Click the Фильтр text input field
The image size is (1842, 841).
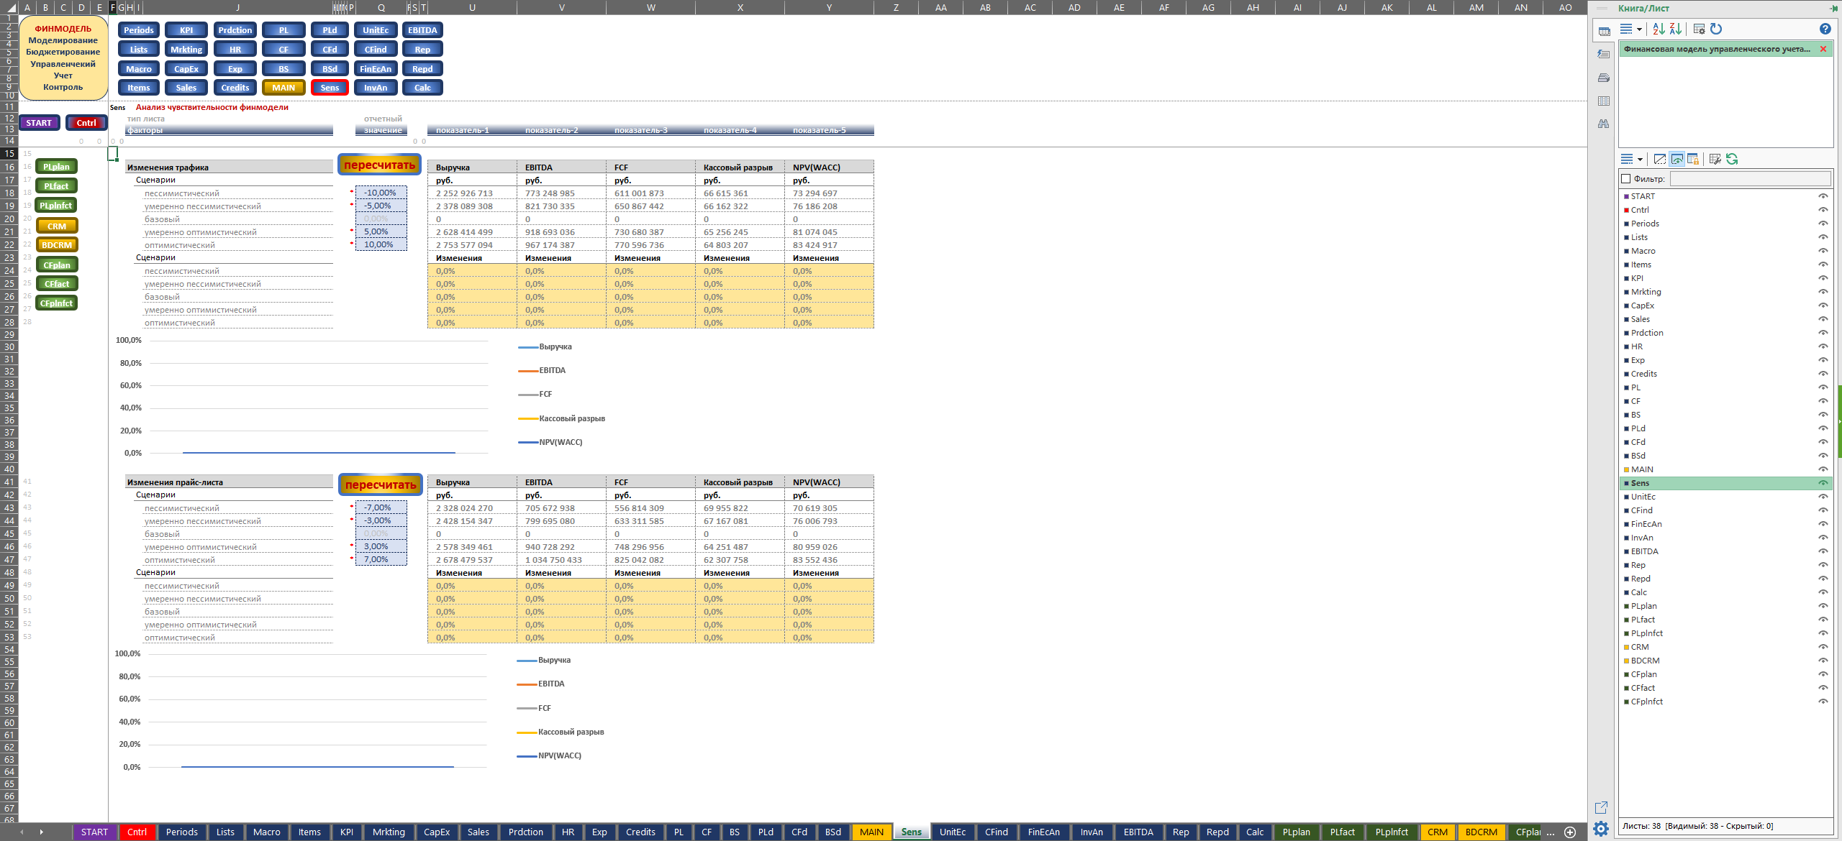(x=1750, y=178)
